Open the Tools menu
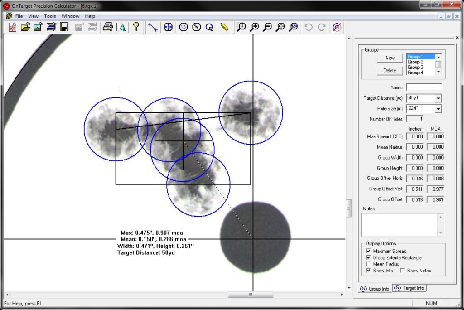The height and width of the screenshot is (310, 464). pos(49,15)
